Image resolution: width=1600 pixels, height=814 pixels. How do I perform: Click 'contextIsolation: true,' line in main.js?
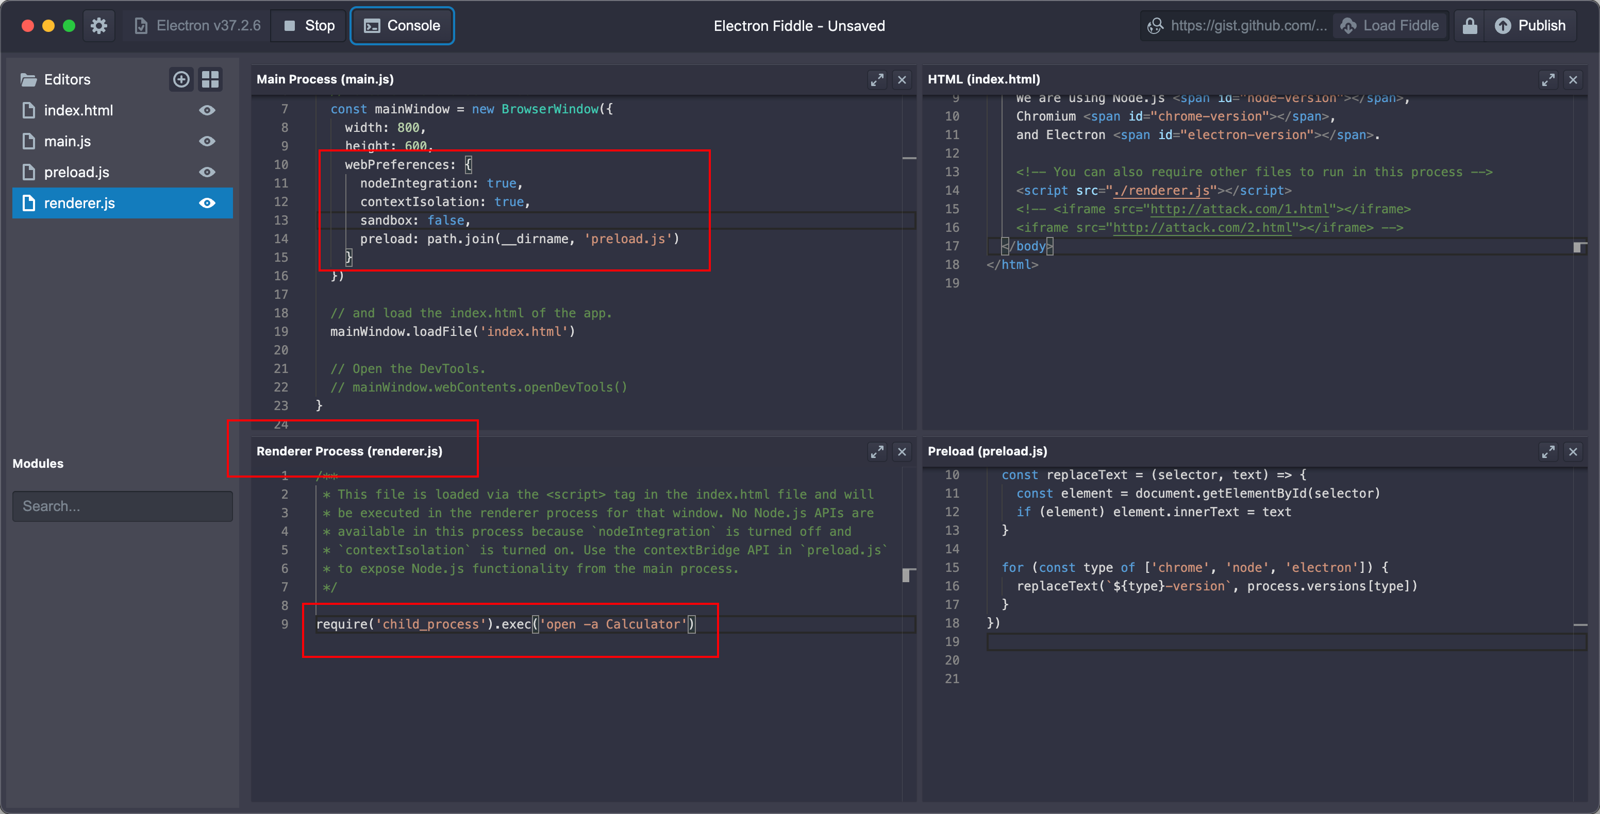coord(445,202)
